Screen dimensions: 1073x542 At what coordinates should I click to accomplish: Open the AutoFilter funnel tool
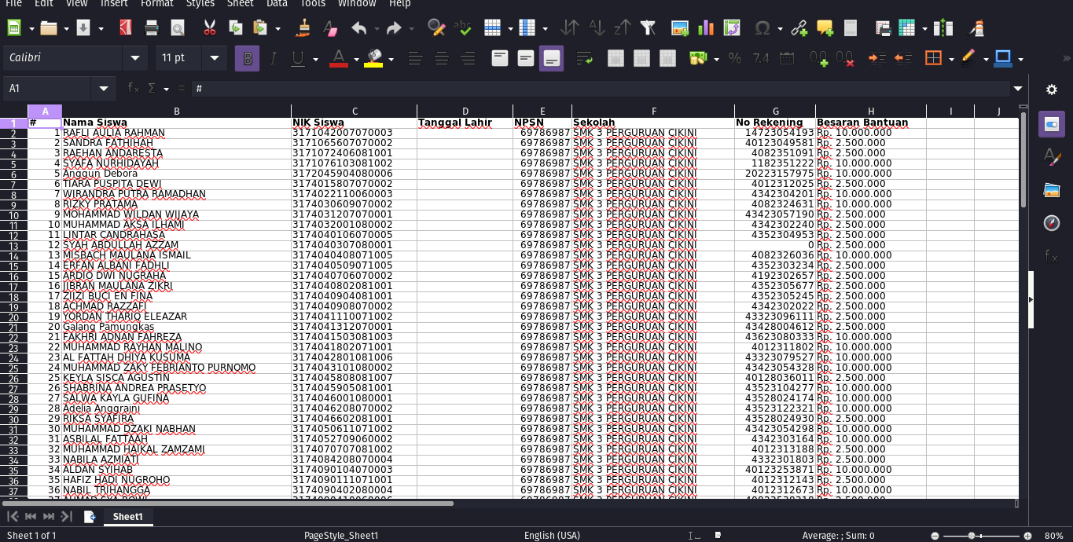coord(648,28)
